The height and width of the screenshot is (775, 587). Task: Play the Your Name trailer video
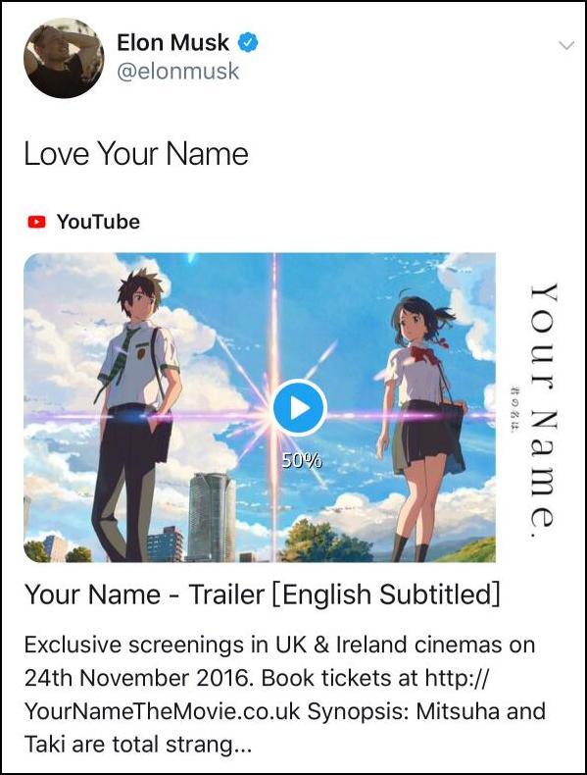pyautogui.click(x=299, y=408)
